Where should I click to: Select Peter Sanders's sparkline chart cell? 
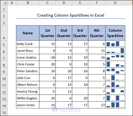[115, 71]
